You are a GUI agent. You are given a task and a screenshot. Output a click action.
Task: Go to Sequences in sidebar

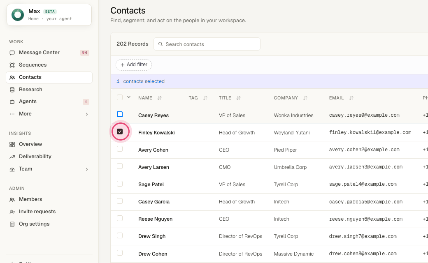coord(49,65)
